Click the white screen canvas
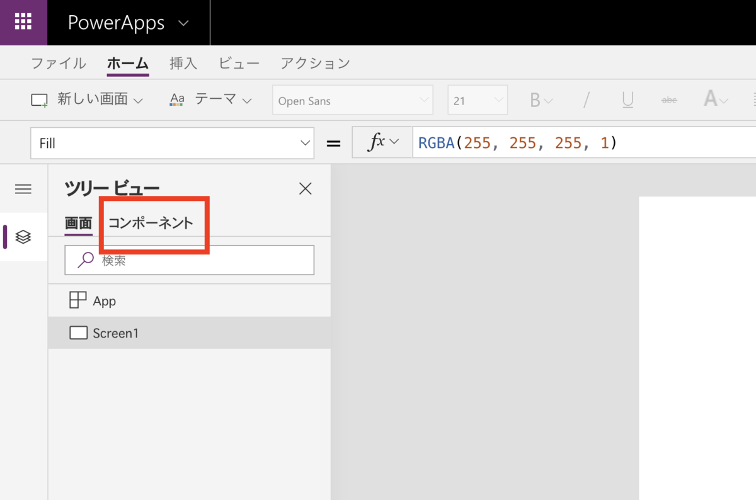Image resolution: width=756 pixels, height=500 pixels. tap(697, 348)
